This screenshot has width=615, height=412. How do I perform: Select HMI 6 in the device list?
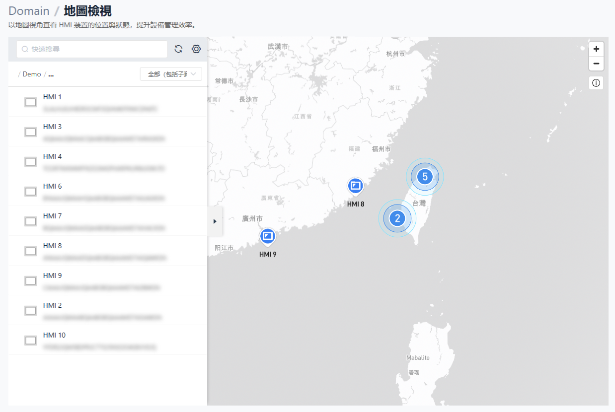104,191
